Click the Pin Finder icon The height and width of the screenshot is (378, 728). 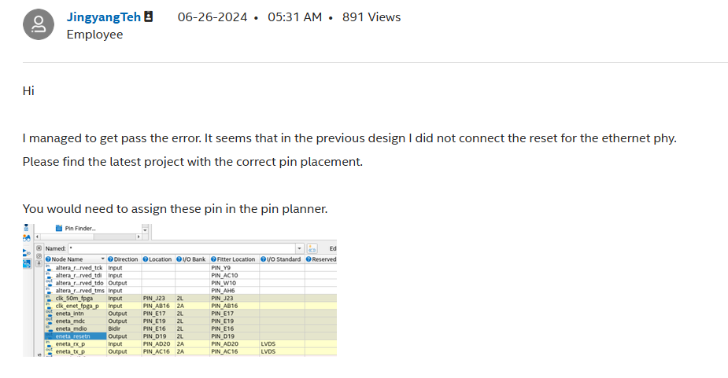coord(58,229)
